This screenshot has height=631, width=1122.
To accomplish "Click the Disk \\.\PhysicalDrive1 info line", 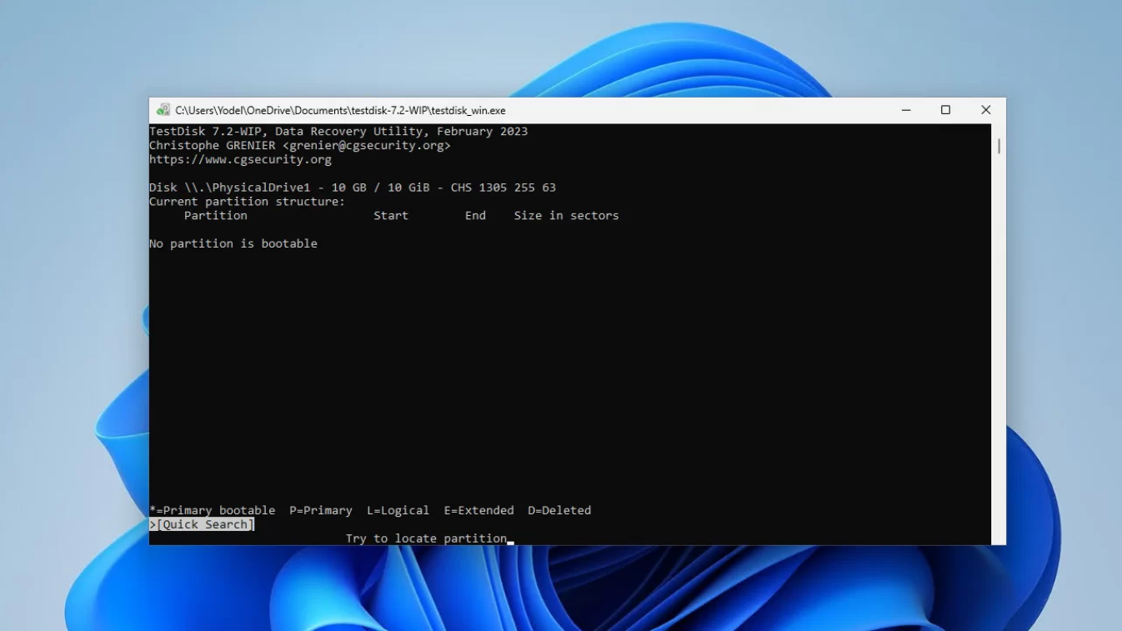I will [353, 188].
